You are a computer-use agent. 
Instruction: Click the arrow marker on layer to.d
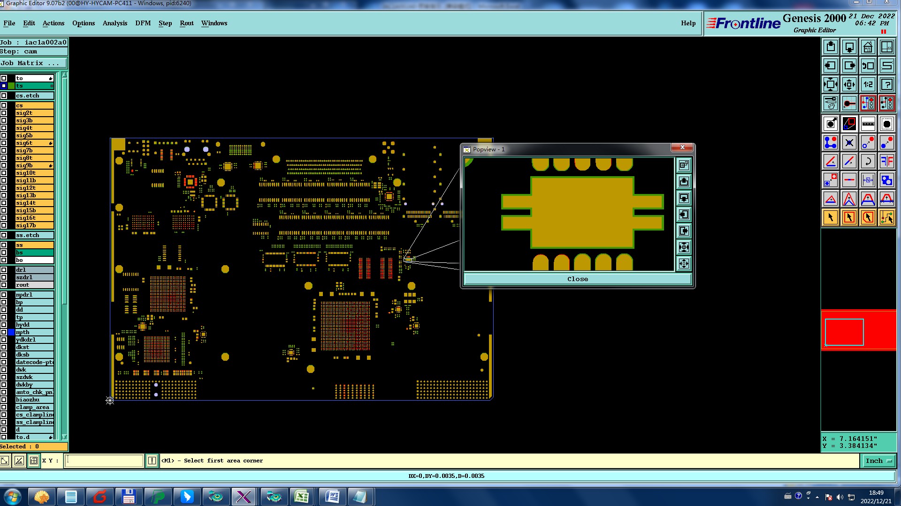51,437
